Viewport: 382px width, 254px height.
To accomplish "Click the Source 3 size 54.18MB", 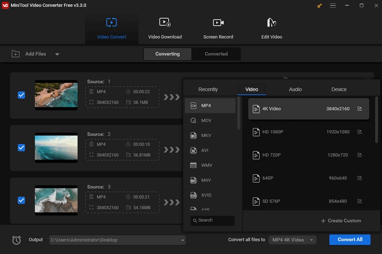I will pyautogui.click(x=142, y=208).
